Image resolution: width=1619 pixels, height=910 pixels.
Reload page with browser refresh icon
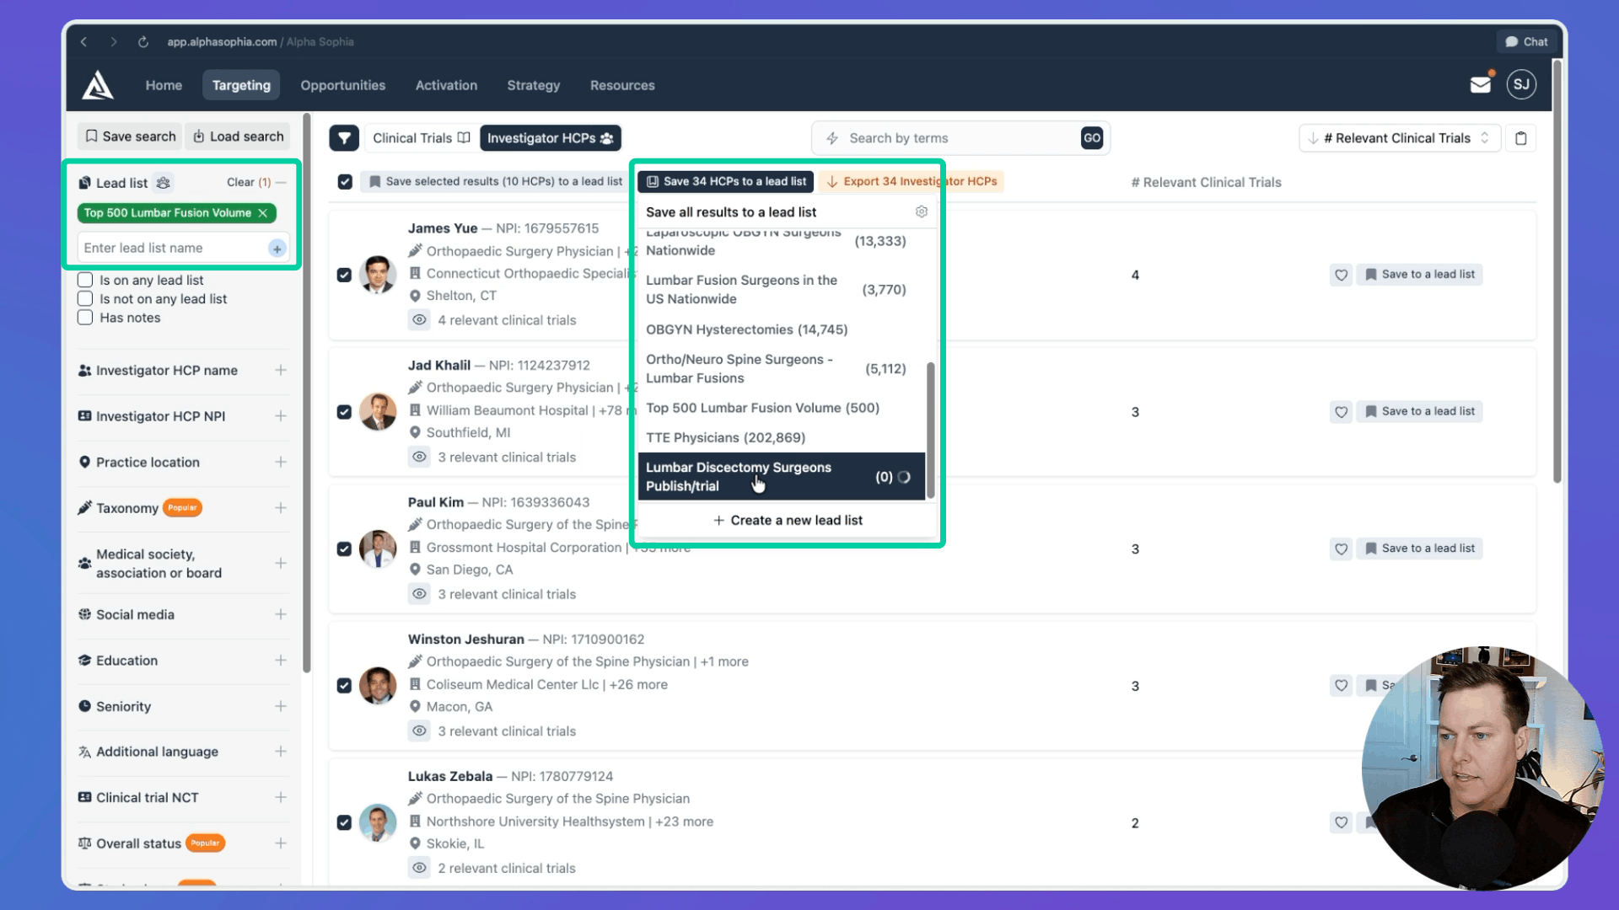(143, 42)
